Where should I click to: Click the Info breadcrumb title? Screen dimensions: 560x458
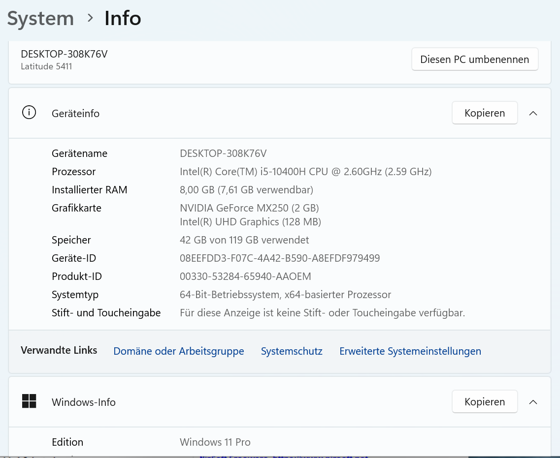123,18
